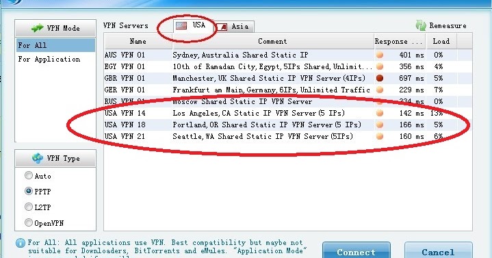This screenshot has width=492, height=258.
Task: Click the 229 ms response value
Action: coord(411,90)
